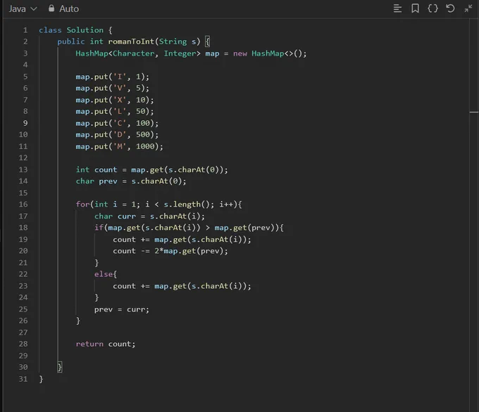Screen dimensions: 479x412
Task: Click on map.put('X', 10); line
Action: (x=115, y=100)
